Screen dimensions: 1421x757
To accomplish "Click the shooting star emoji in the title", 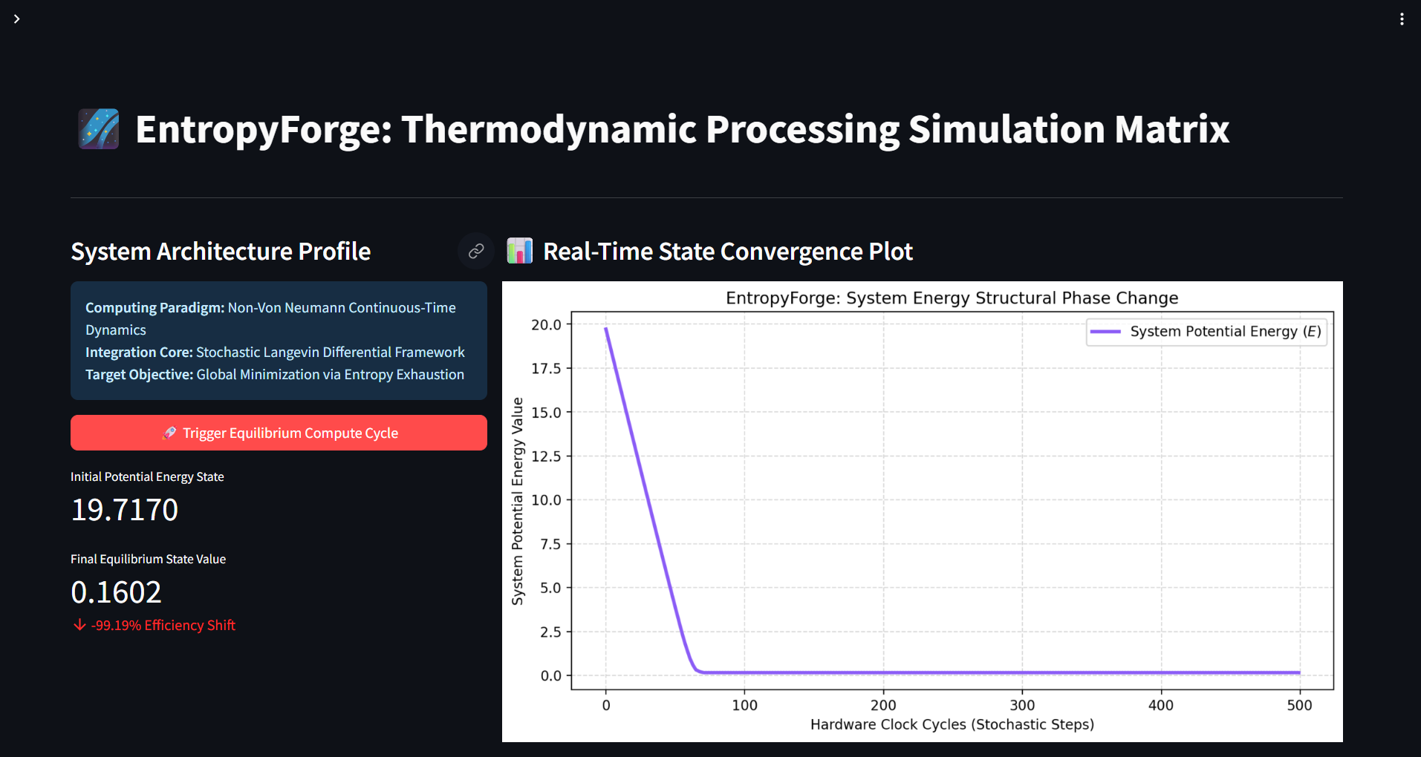I will point(99,129).
